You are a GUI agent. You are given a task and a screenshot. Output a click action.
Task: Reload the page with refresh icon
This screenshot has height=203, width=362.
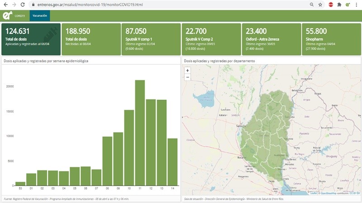23,4
